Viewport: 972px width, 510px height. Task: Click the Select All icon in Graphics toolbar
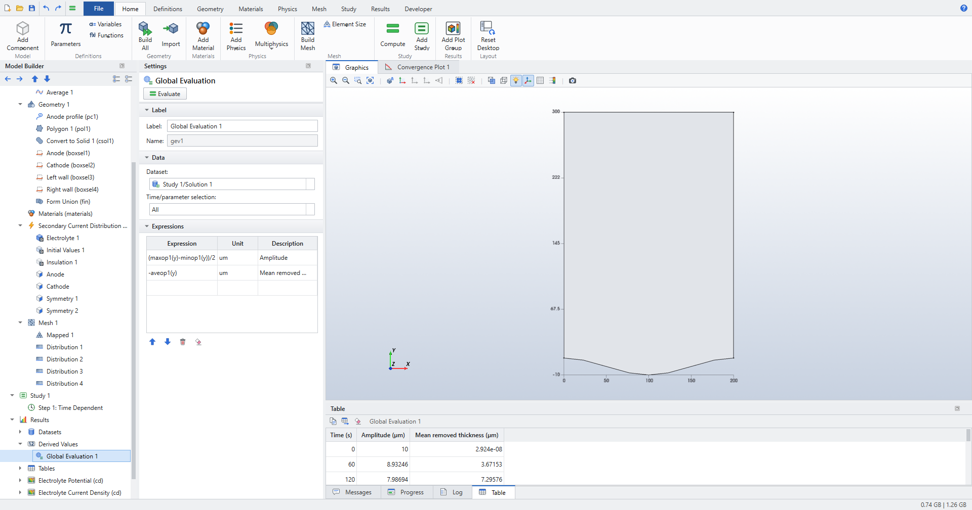coord(459,80)
